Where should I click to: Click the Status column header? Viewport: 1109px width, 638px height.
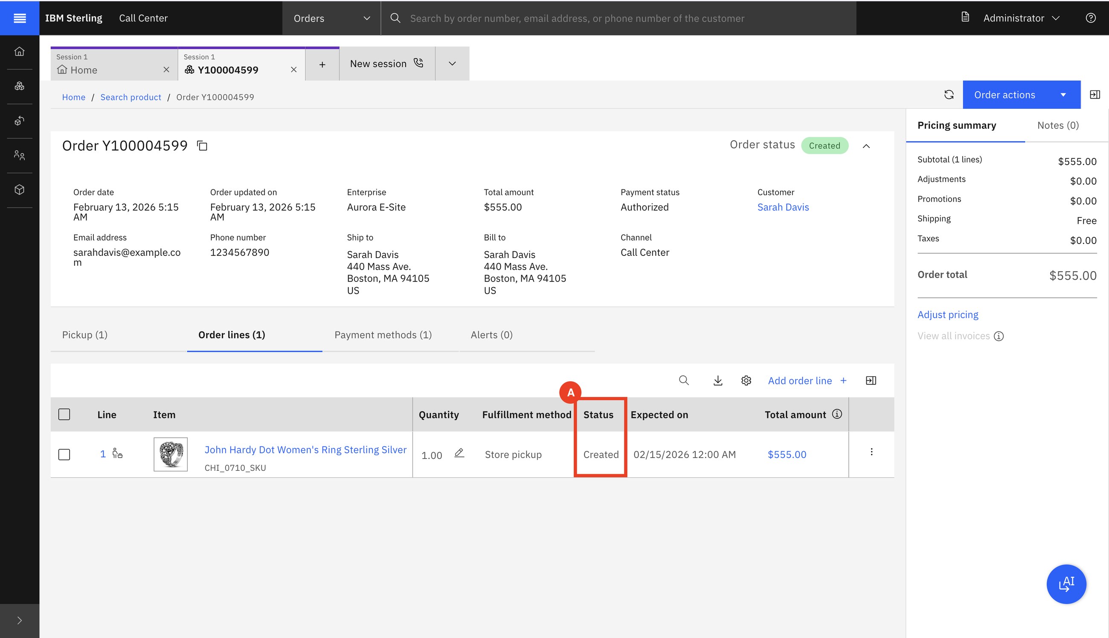tap(598, 415)
